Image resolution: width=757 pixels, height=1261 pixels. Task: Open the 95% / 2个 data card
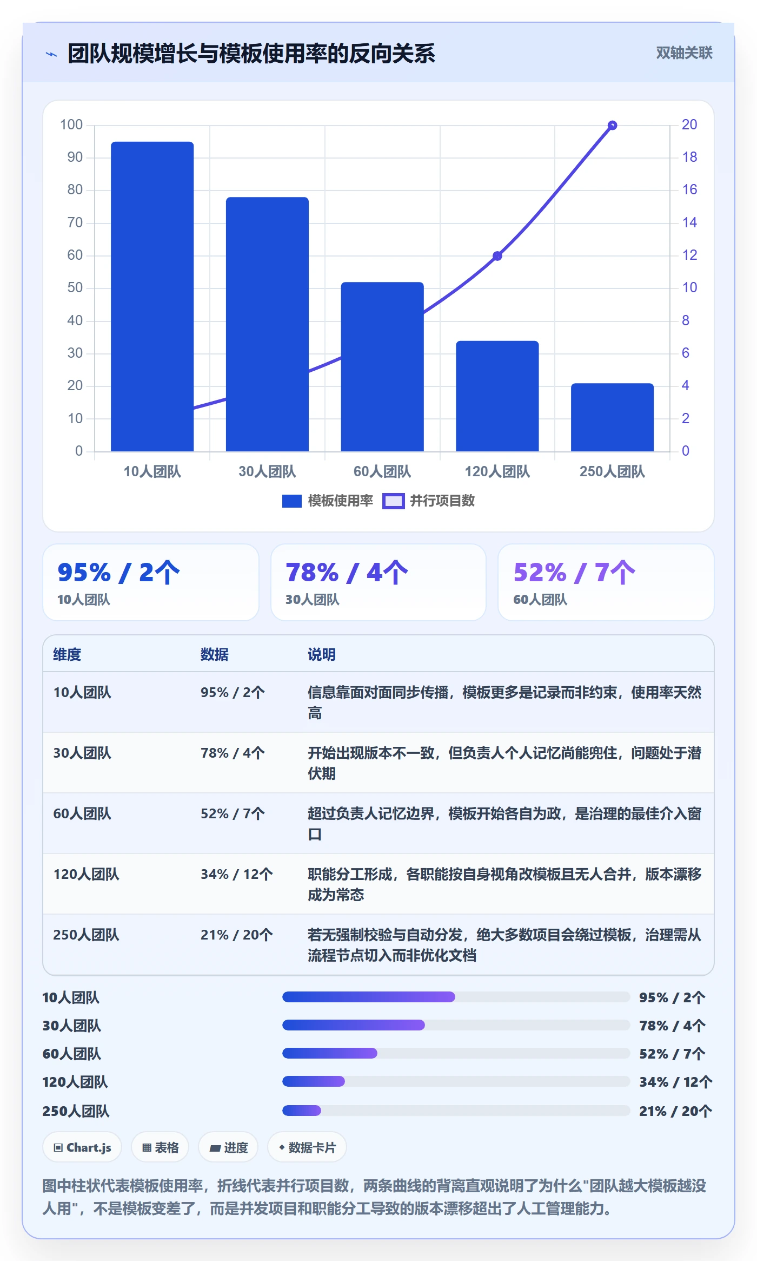pos(151,582)
